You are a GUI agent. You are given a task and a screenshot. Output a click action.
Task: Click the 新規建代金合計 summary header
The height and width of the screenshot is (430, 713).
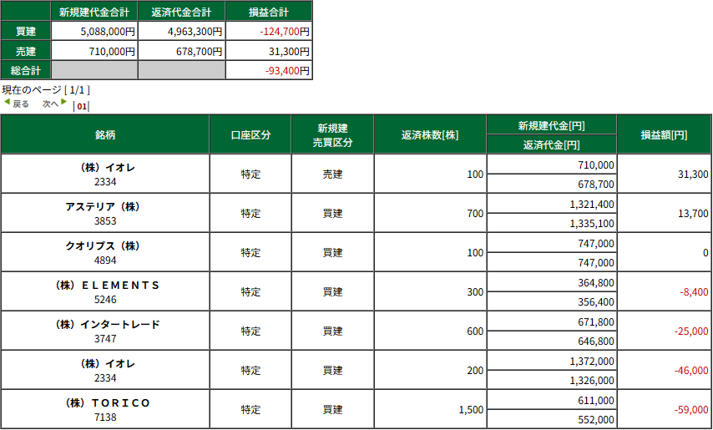tap(94, 12)
